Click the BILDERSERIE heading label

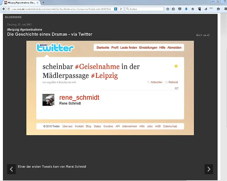pyautogui.click(x=13, y=17)
